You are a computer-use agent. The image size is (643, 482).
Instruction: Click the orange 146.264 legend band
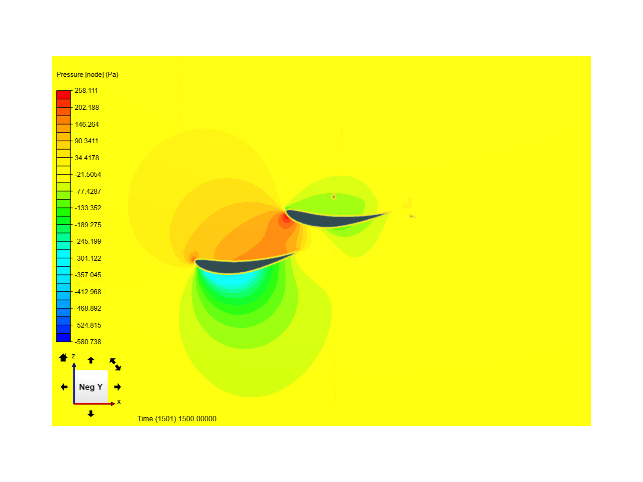click(63, 127)
